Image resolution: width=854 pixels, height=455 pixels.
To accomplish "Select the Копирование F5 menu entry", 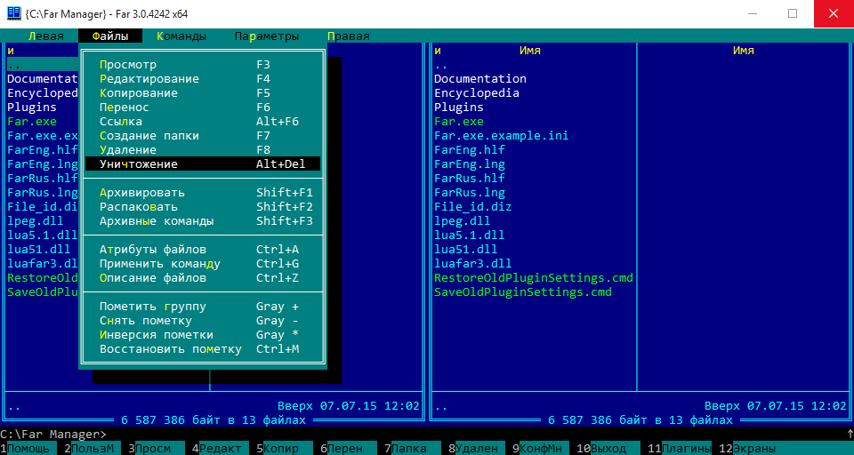I will click(x=203, y=93).
